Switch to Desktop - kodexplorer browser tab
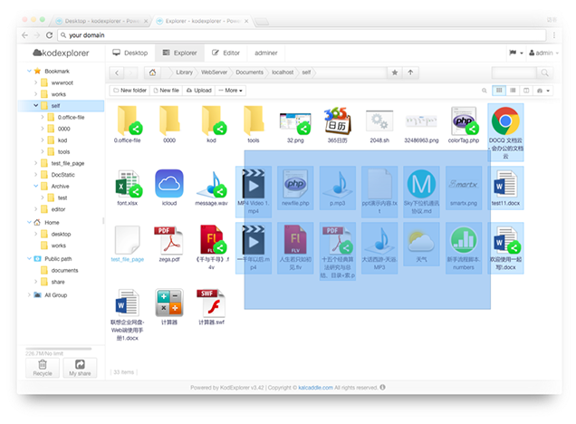Screen dimensions: 576x424 click(101, 21)
